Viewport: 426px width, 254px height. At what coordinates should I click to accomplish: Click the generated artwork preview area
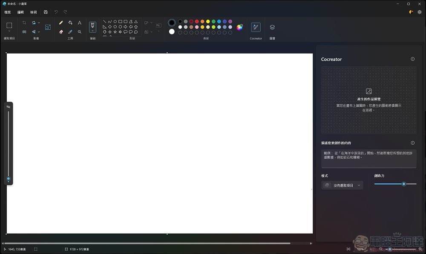(x=368, y=100)
